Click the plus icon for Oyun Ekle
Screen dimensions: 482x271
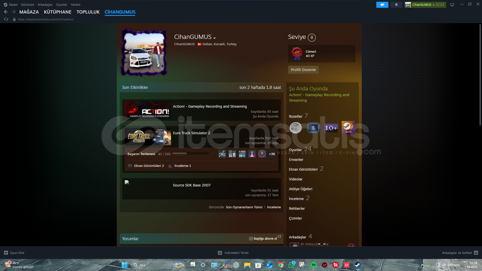(x=6, y=253)
